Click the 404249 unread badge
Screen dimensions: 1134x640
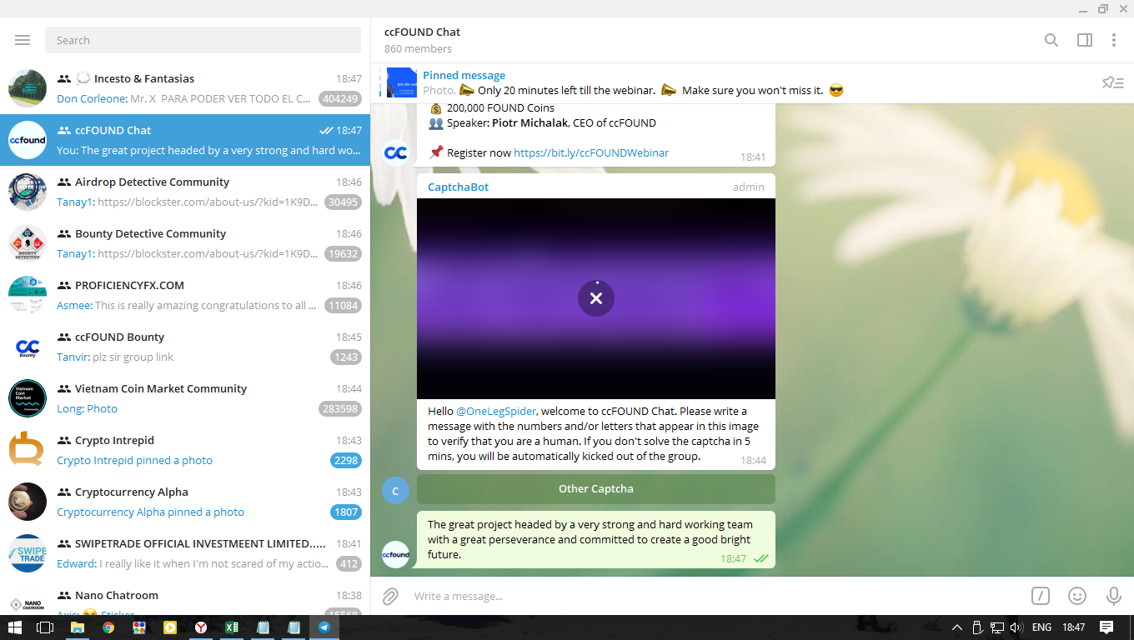340,99
